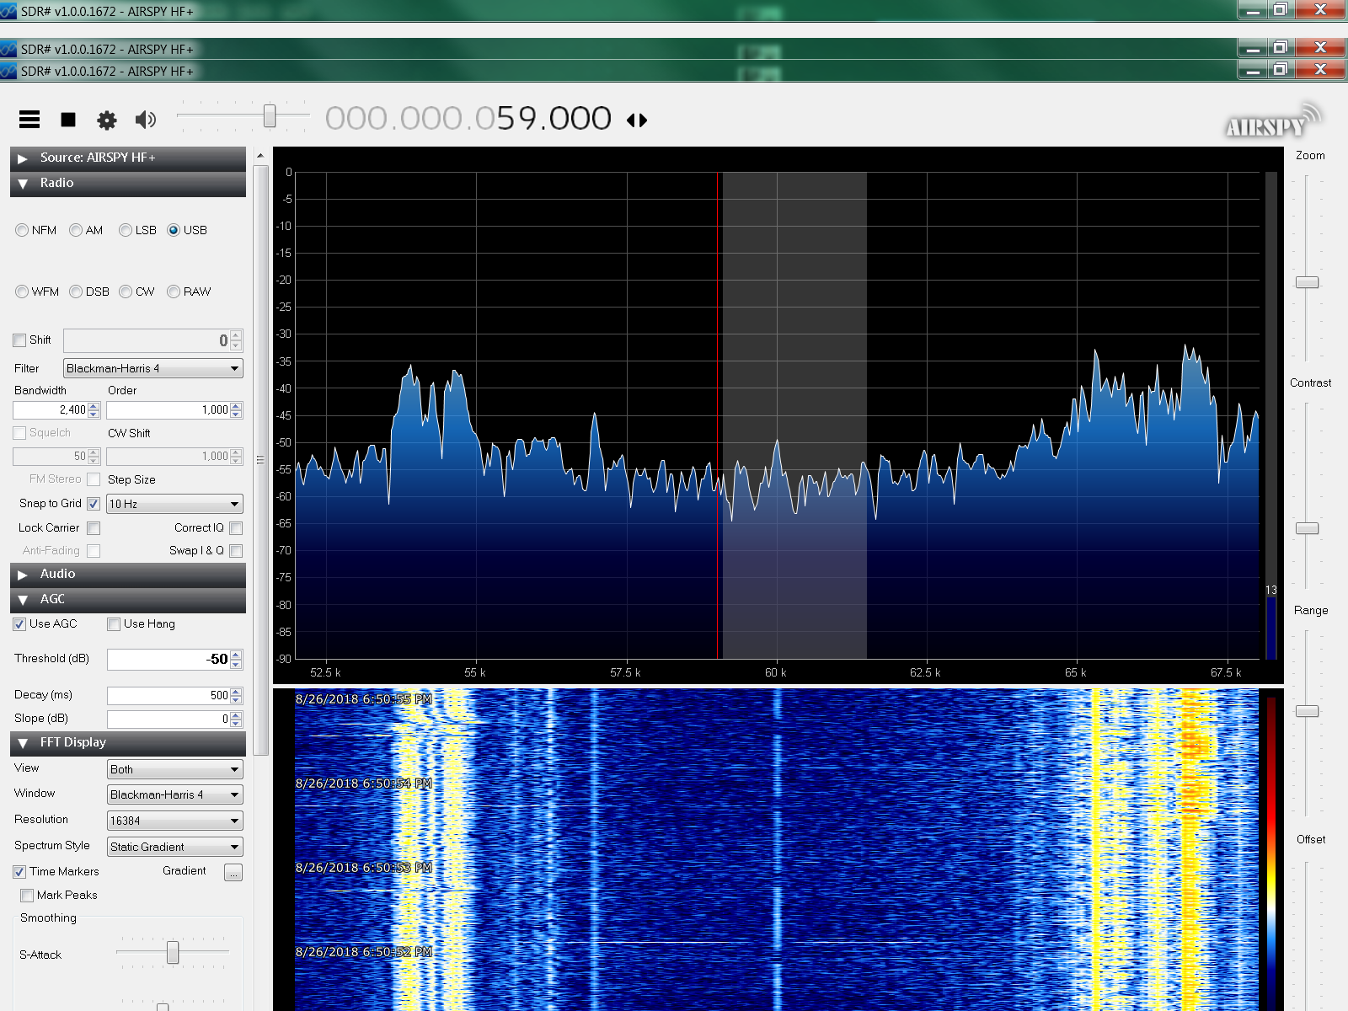1348x1011 pixels.
Task: Click the frequency readout 59.000 digits
Action: point(554,119)
